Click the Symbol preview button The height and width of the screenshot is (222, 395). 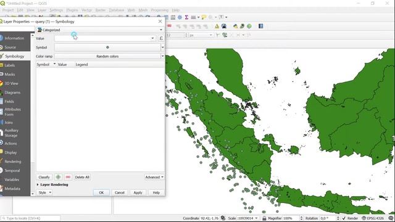pos(107,47)
